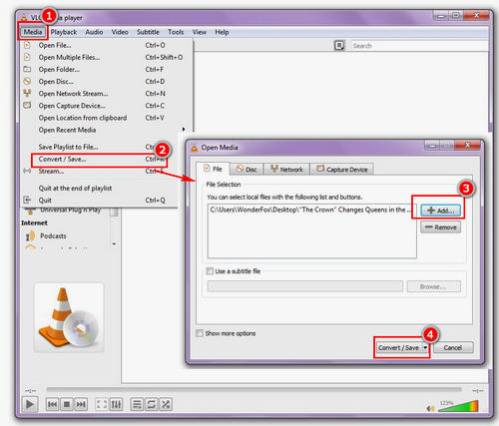Image resolution: width=499 pixels, height=426 pixels.
Task: Switch to the Disc tab
Action: [x=247, y=170]
